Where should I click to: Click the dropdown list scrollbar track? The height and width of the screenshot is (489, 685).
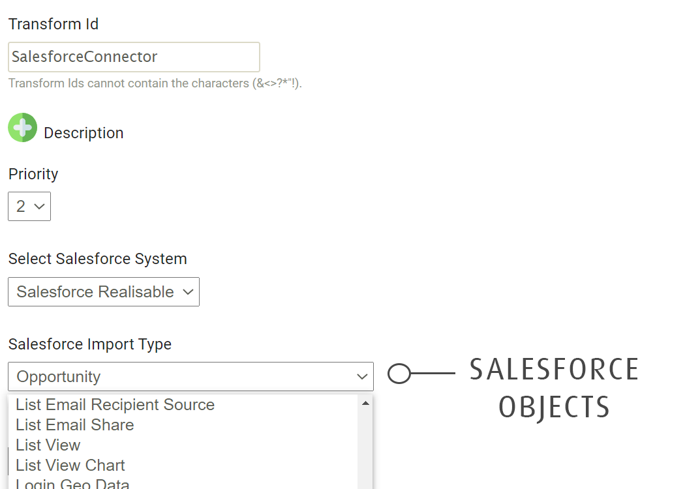(365, 450)
